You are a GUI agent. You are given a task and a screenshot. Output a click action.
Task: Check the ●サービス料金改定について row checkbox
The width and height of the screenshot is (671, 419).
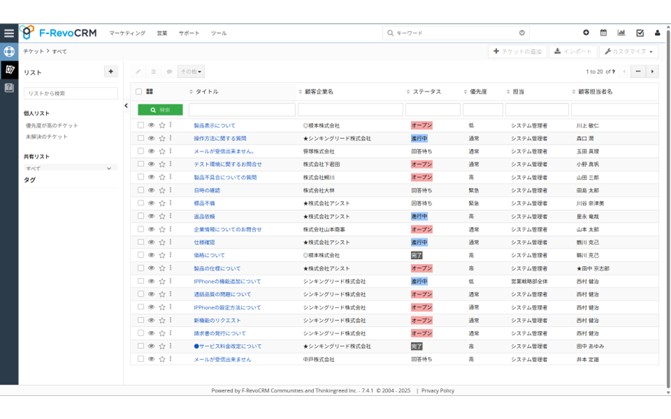pos(140,346)
